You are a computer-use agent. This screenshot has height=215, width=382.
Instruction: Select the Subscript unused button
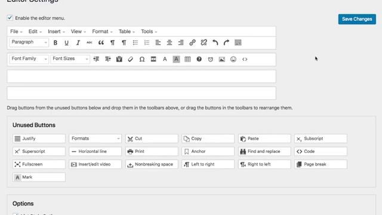tap(321, 139)
